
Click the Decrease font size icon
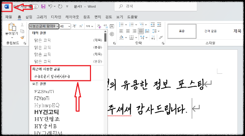pyautogui.click(x=81, y=26)
